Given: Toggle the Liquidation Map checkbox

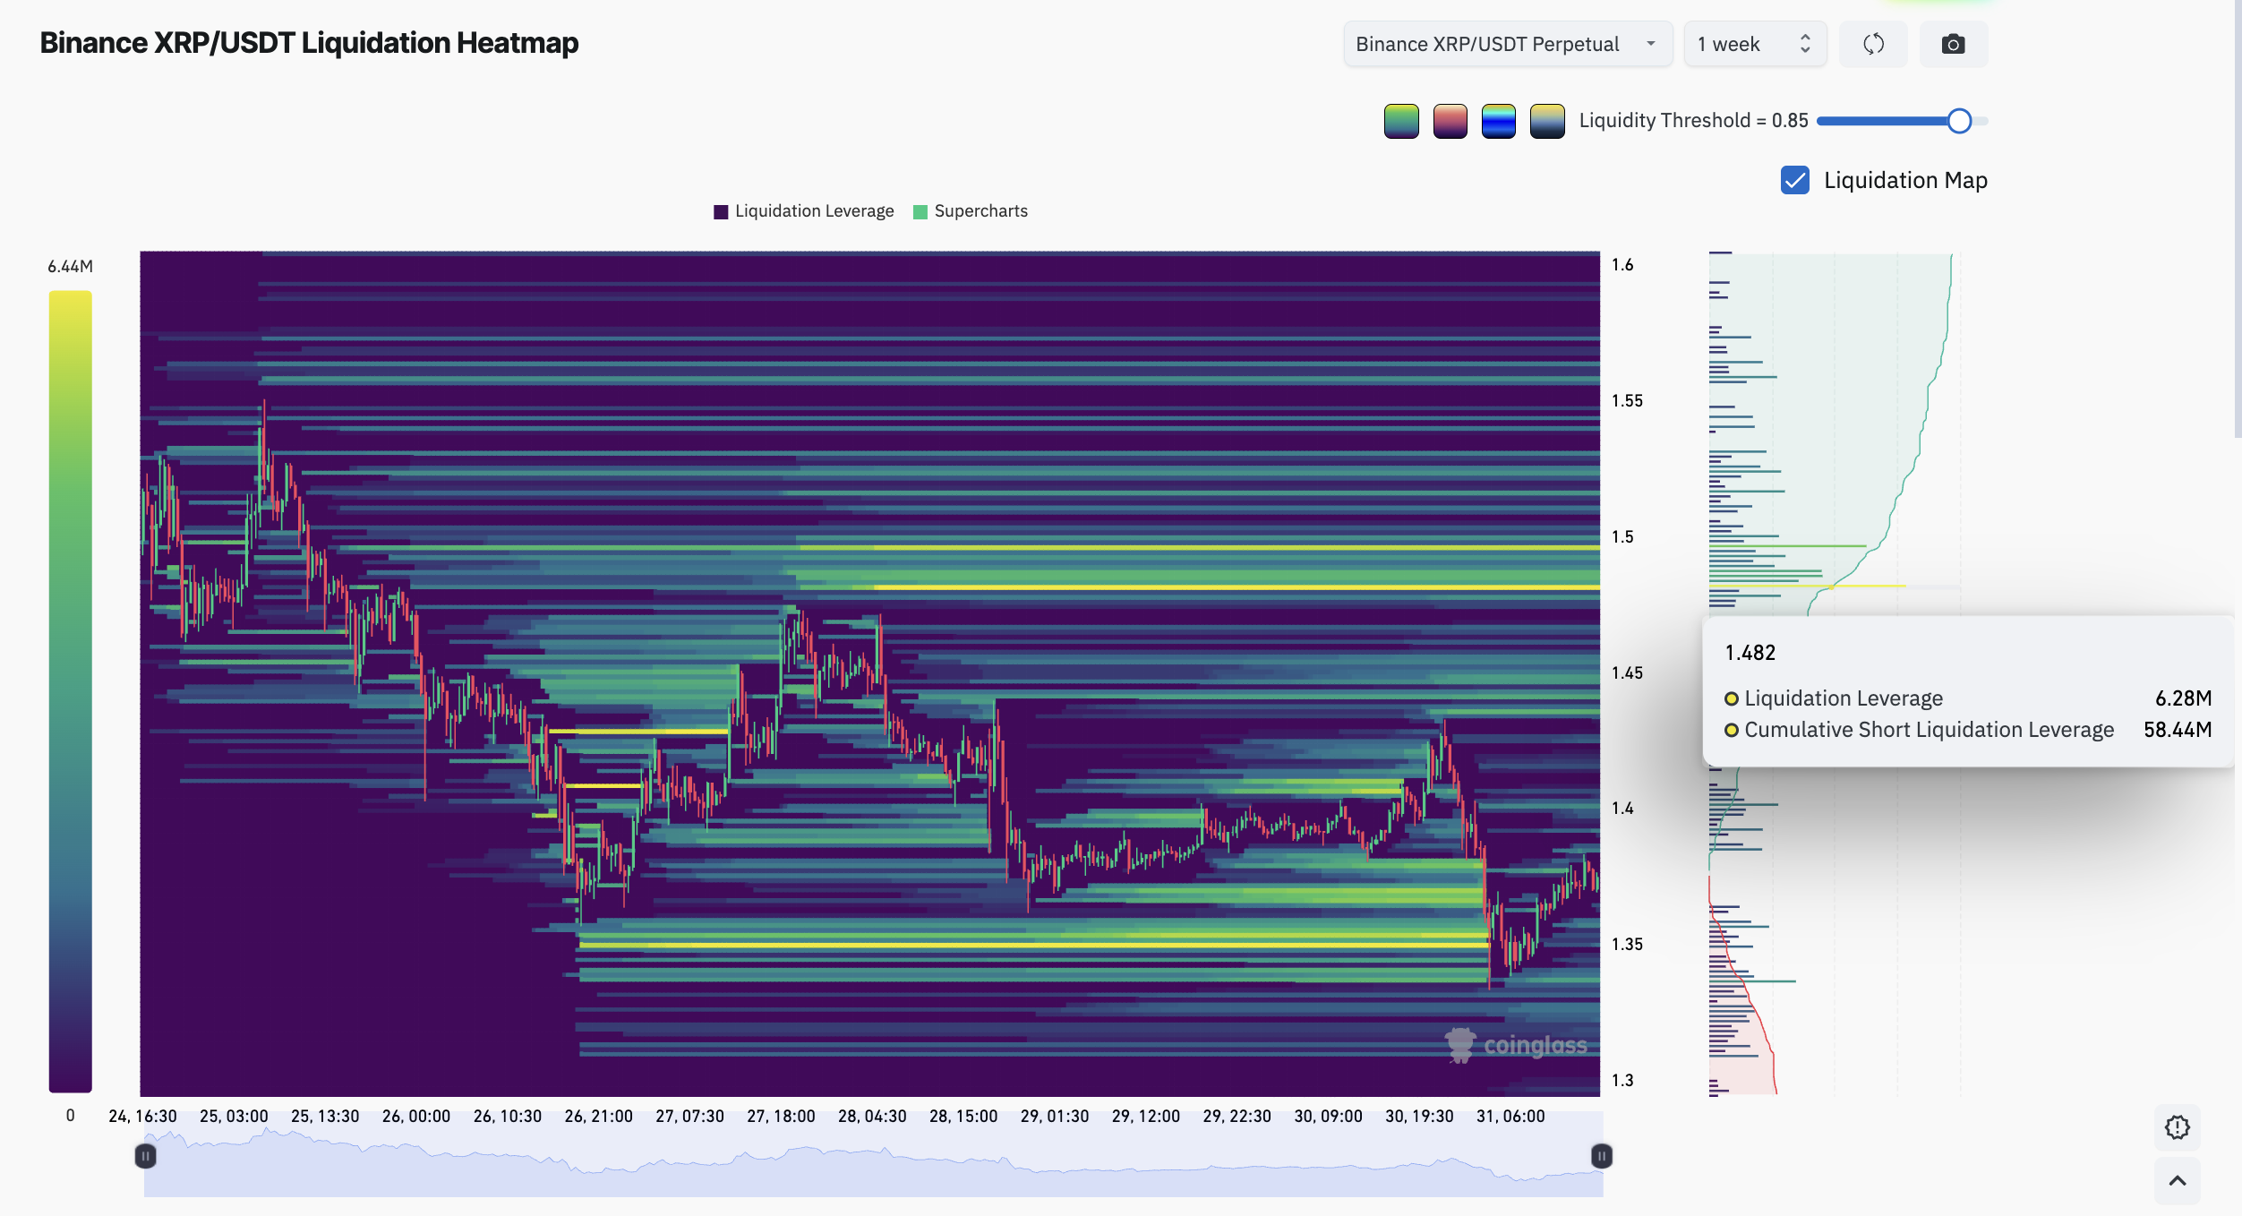Looking at the screenshot, I should [1795, 180].
